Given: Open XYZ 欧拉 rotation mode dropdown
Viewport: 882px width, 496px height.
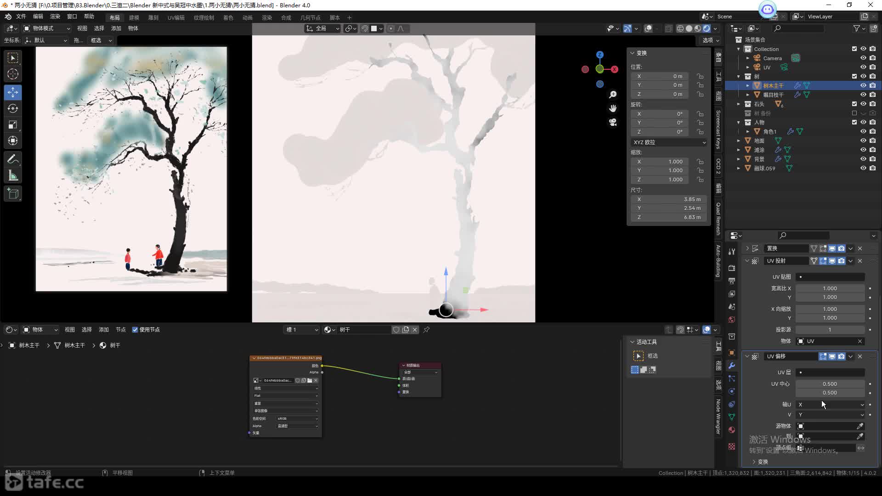Looking at the screenshot, I should (x=669, y=142).
